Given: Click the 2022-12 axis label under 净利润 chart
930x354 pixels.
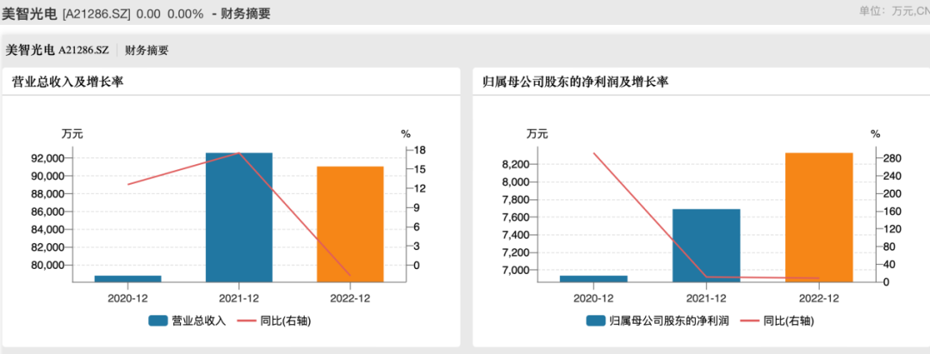Looking at the screenshot, I should 818,297.
